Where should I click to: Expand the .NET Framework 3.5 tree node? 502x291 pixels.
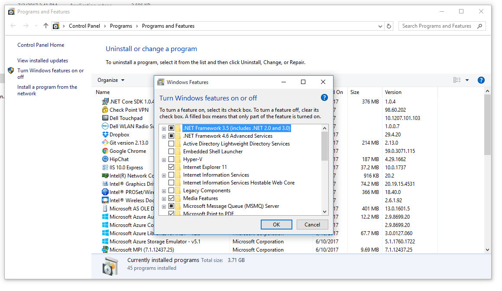coord(164,128)
